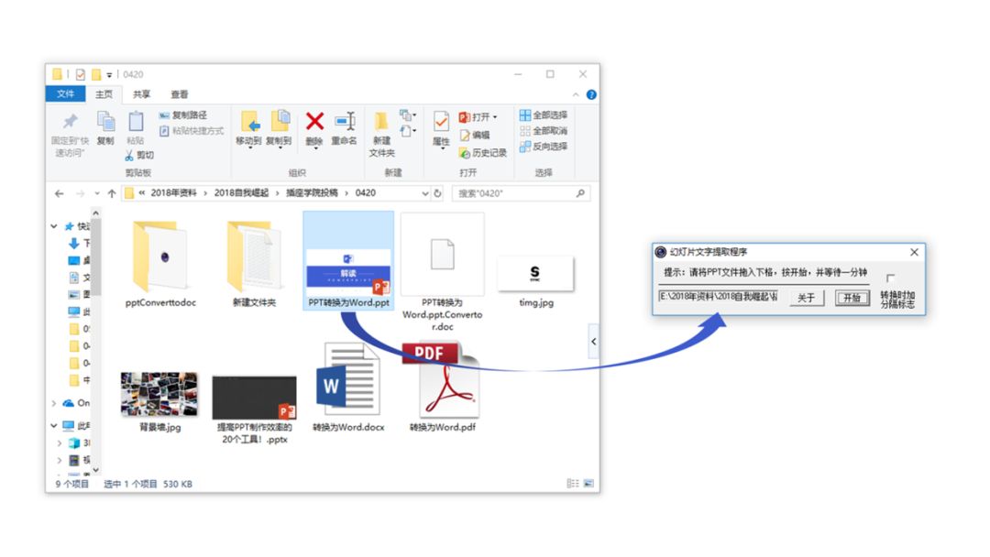Open address bar history dropdown
This screenshot has width=990, height=557.
(x=425, y=193)
